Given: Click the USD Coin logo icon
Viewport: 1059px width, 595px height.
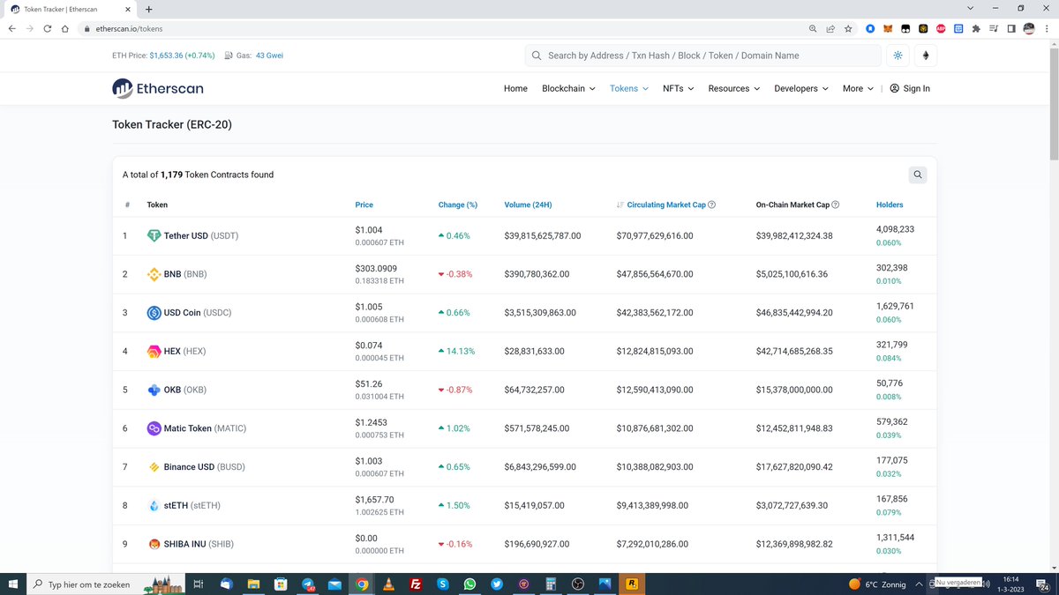Looking at the screenshot, I should pyautogui.click(x=154, y=313).
